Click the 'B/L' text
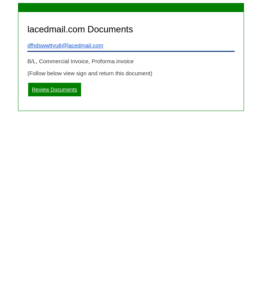The width and height of the screenshot is (262, 289). coord(32,61)
